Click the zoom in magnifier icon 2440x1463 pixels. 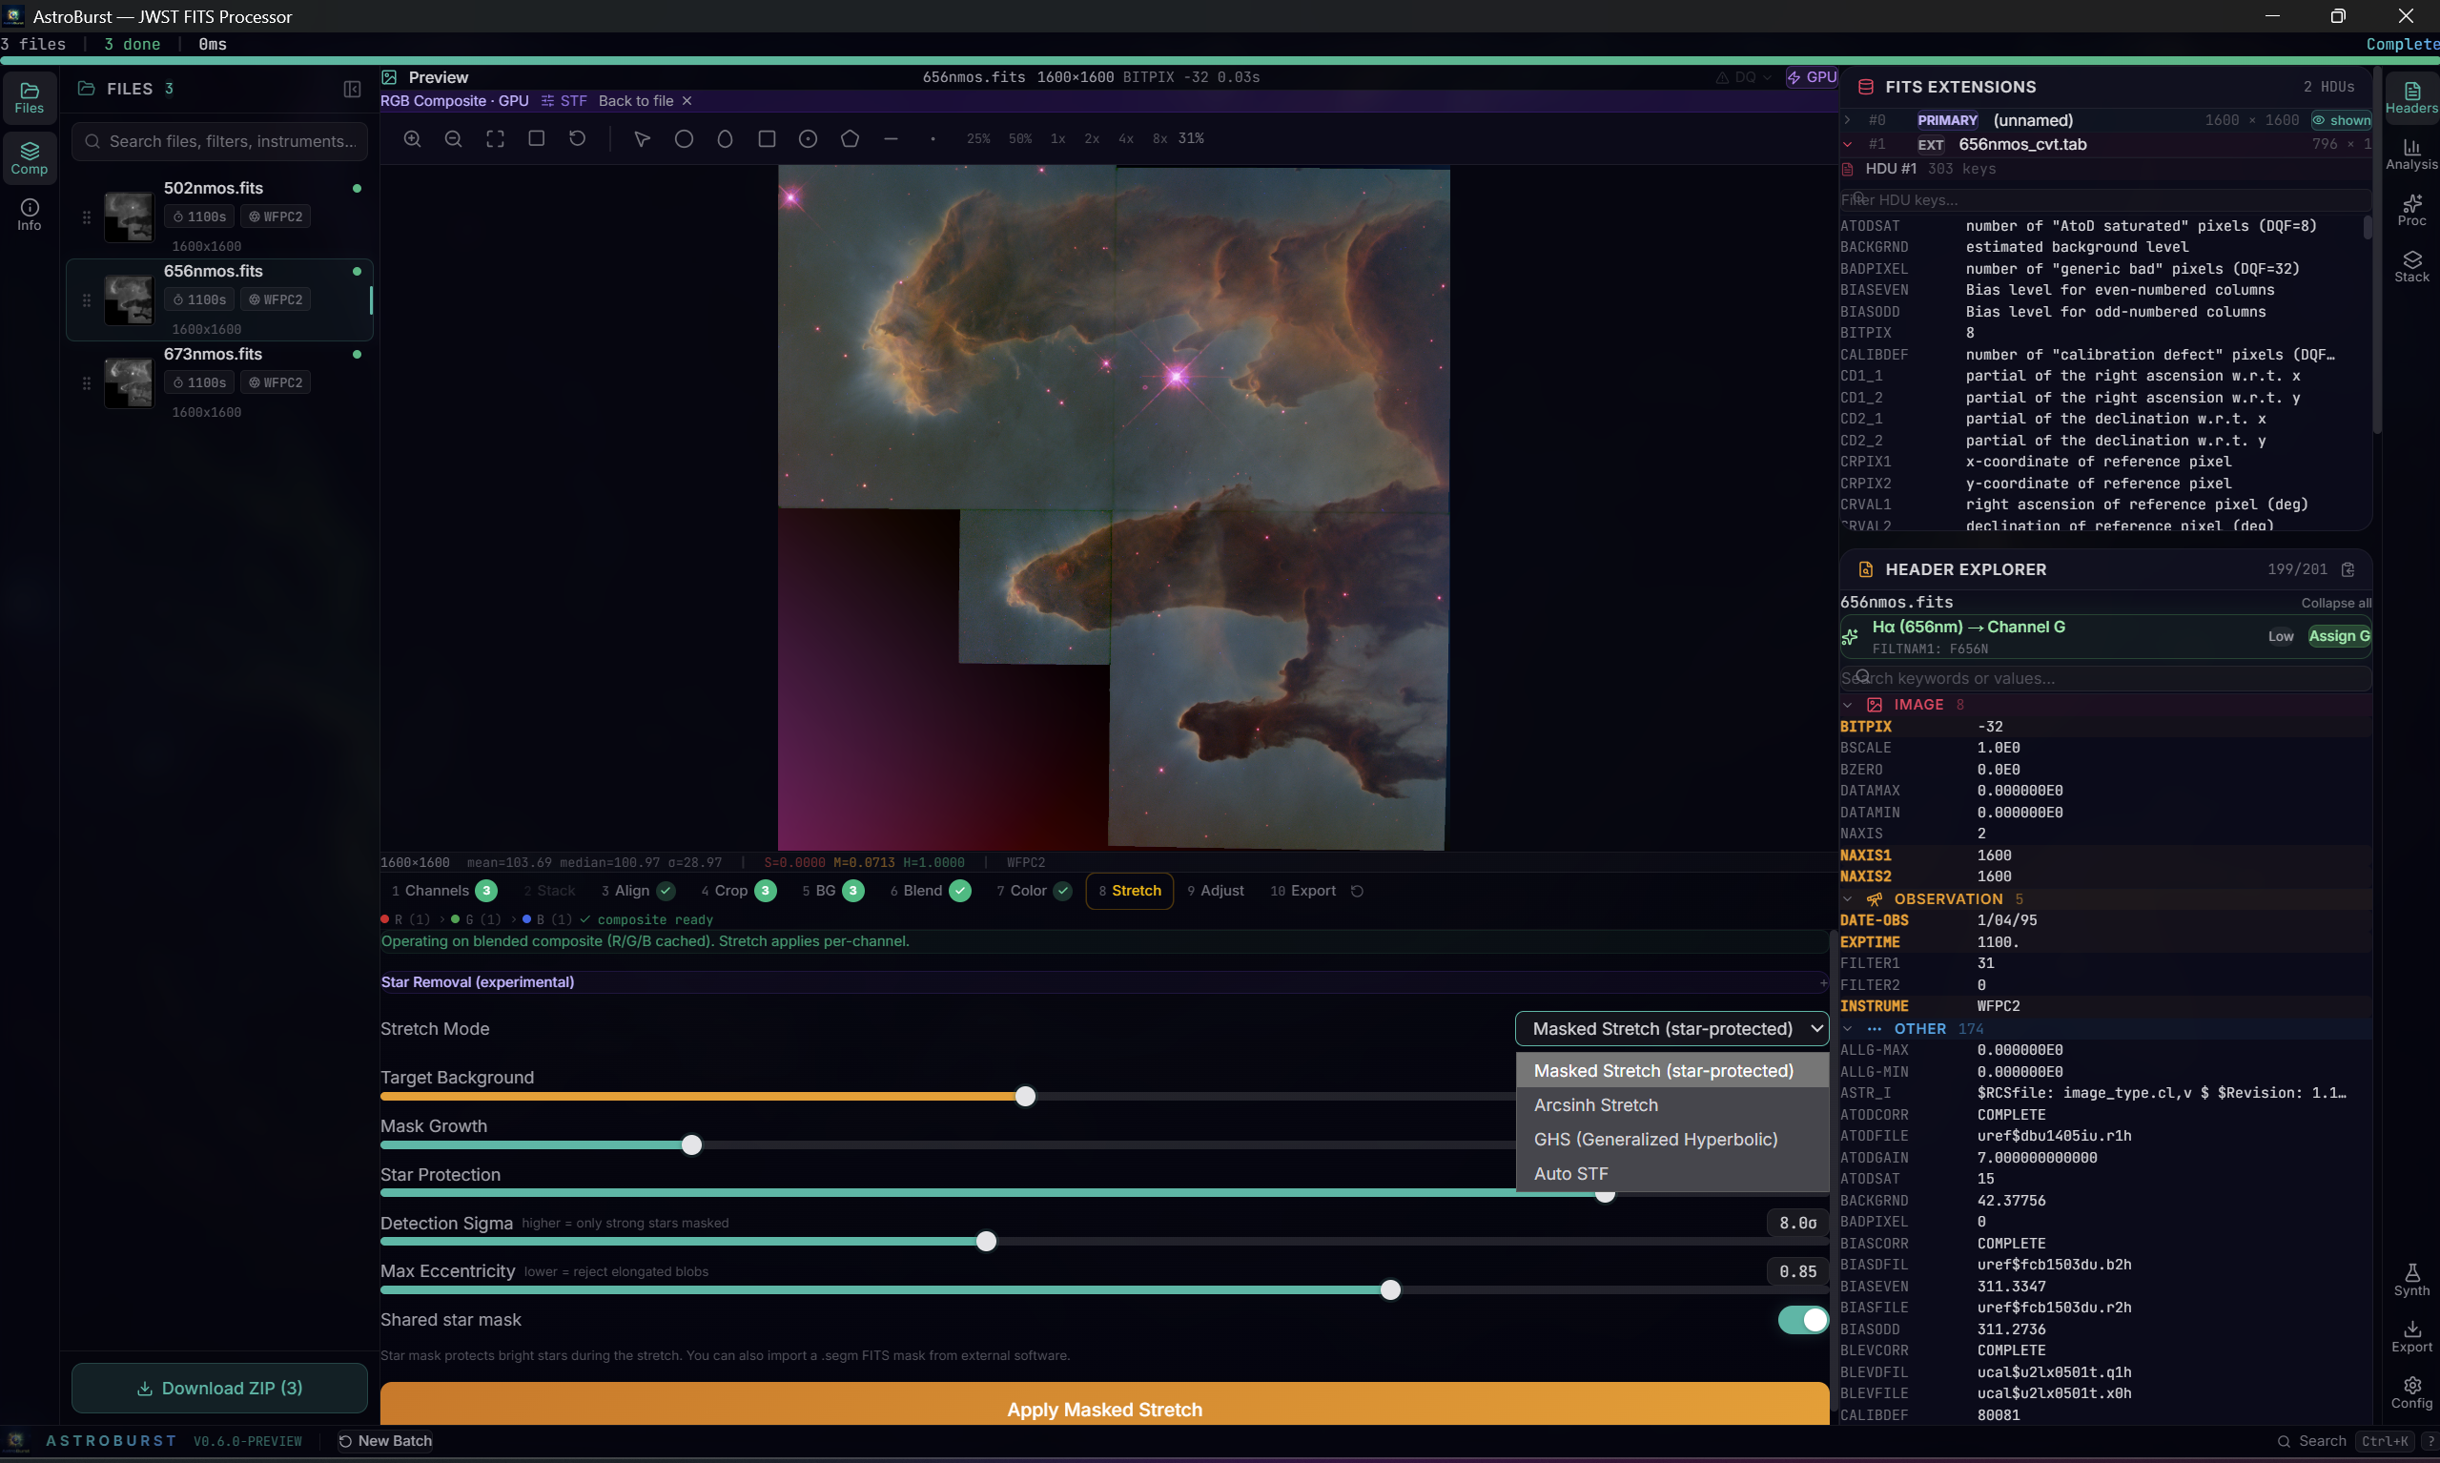[x=412, y=139]
